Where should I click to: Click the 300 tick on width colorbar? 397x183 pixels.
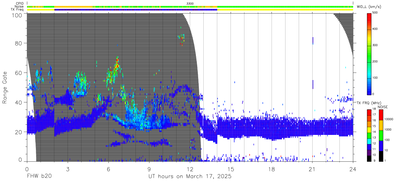[375, 45]
